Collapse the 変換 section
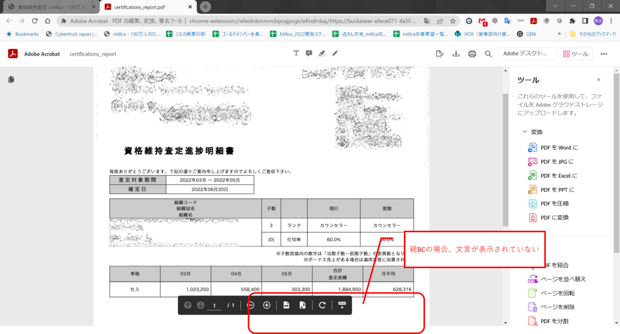 point(524,132)
